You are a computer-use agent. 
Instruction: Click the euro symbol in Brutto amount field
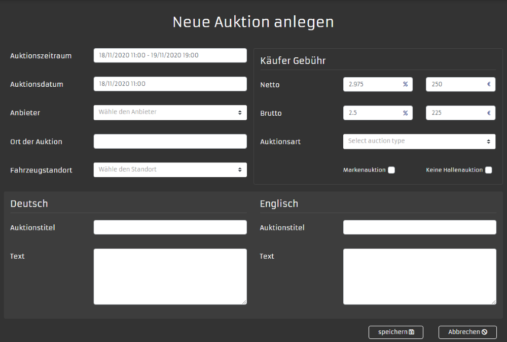pyautogui.click(x=489, y=113)
